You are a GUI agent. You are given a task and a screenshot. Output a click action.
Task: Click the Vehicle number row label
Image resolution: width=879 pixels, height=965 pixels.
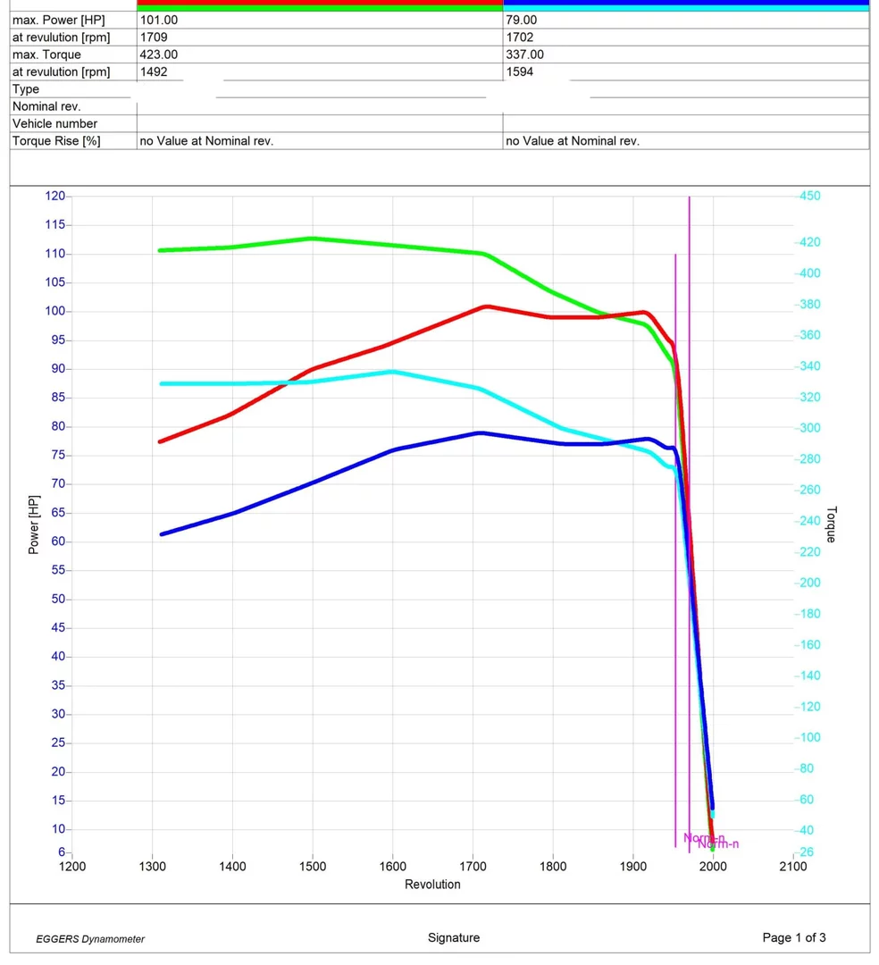(54, 124)
